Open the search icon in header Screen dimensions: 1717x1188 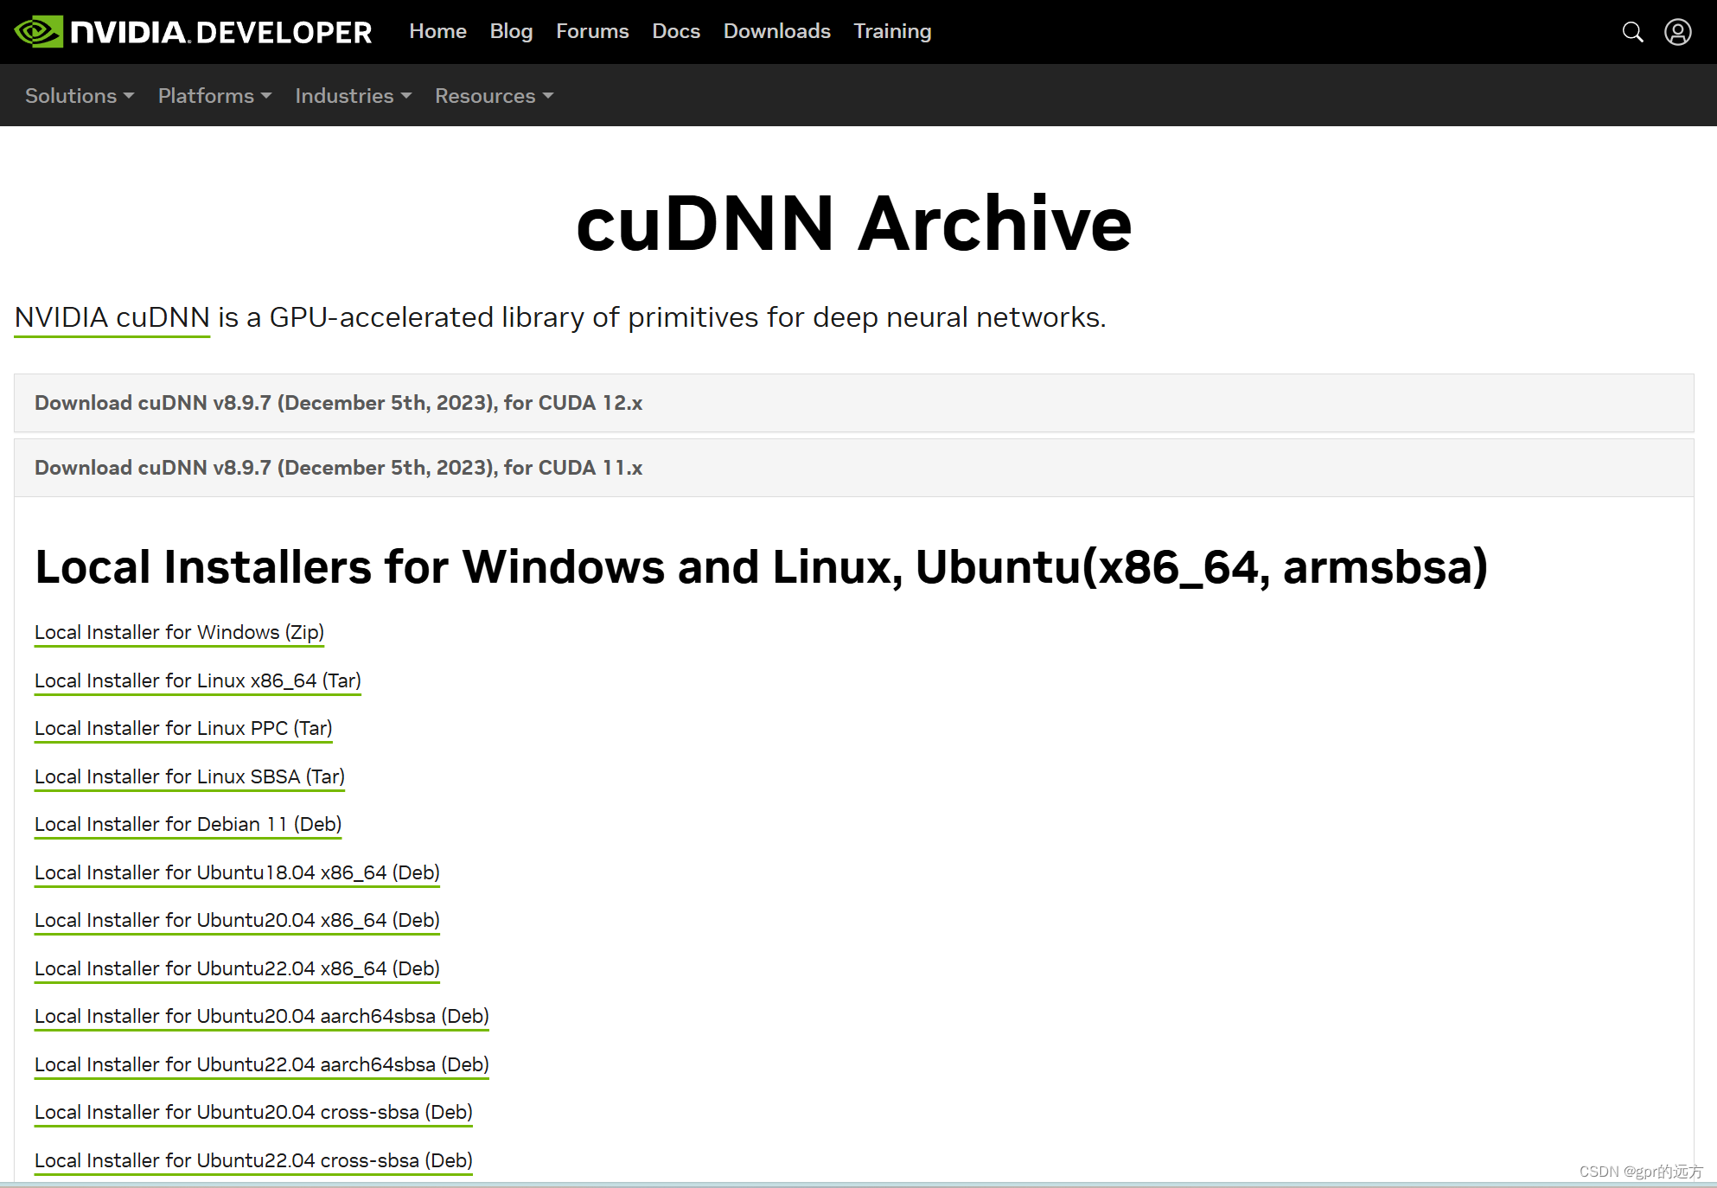point(1632,32)
